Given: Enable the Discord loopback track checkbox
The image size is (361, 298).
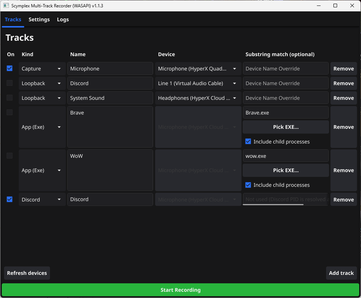Looking at the screenshot, I should 10,83.
